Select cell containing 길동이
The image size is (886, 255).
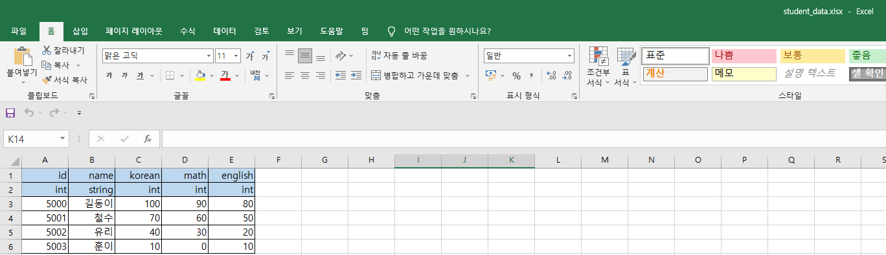tap(91, 204)
